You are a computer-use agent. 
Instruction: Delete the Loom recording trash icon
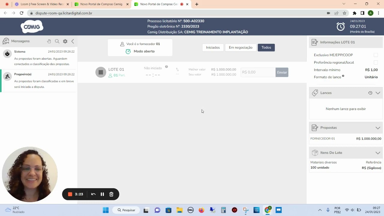111,194
